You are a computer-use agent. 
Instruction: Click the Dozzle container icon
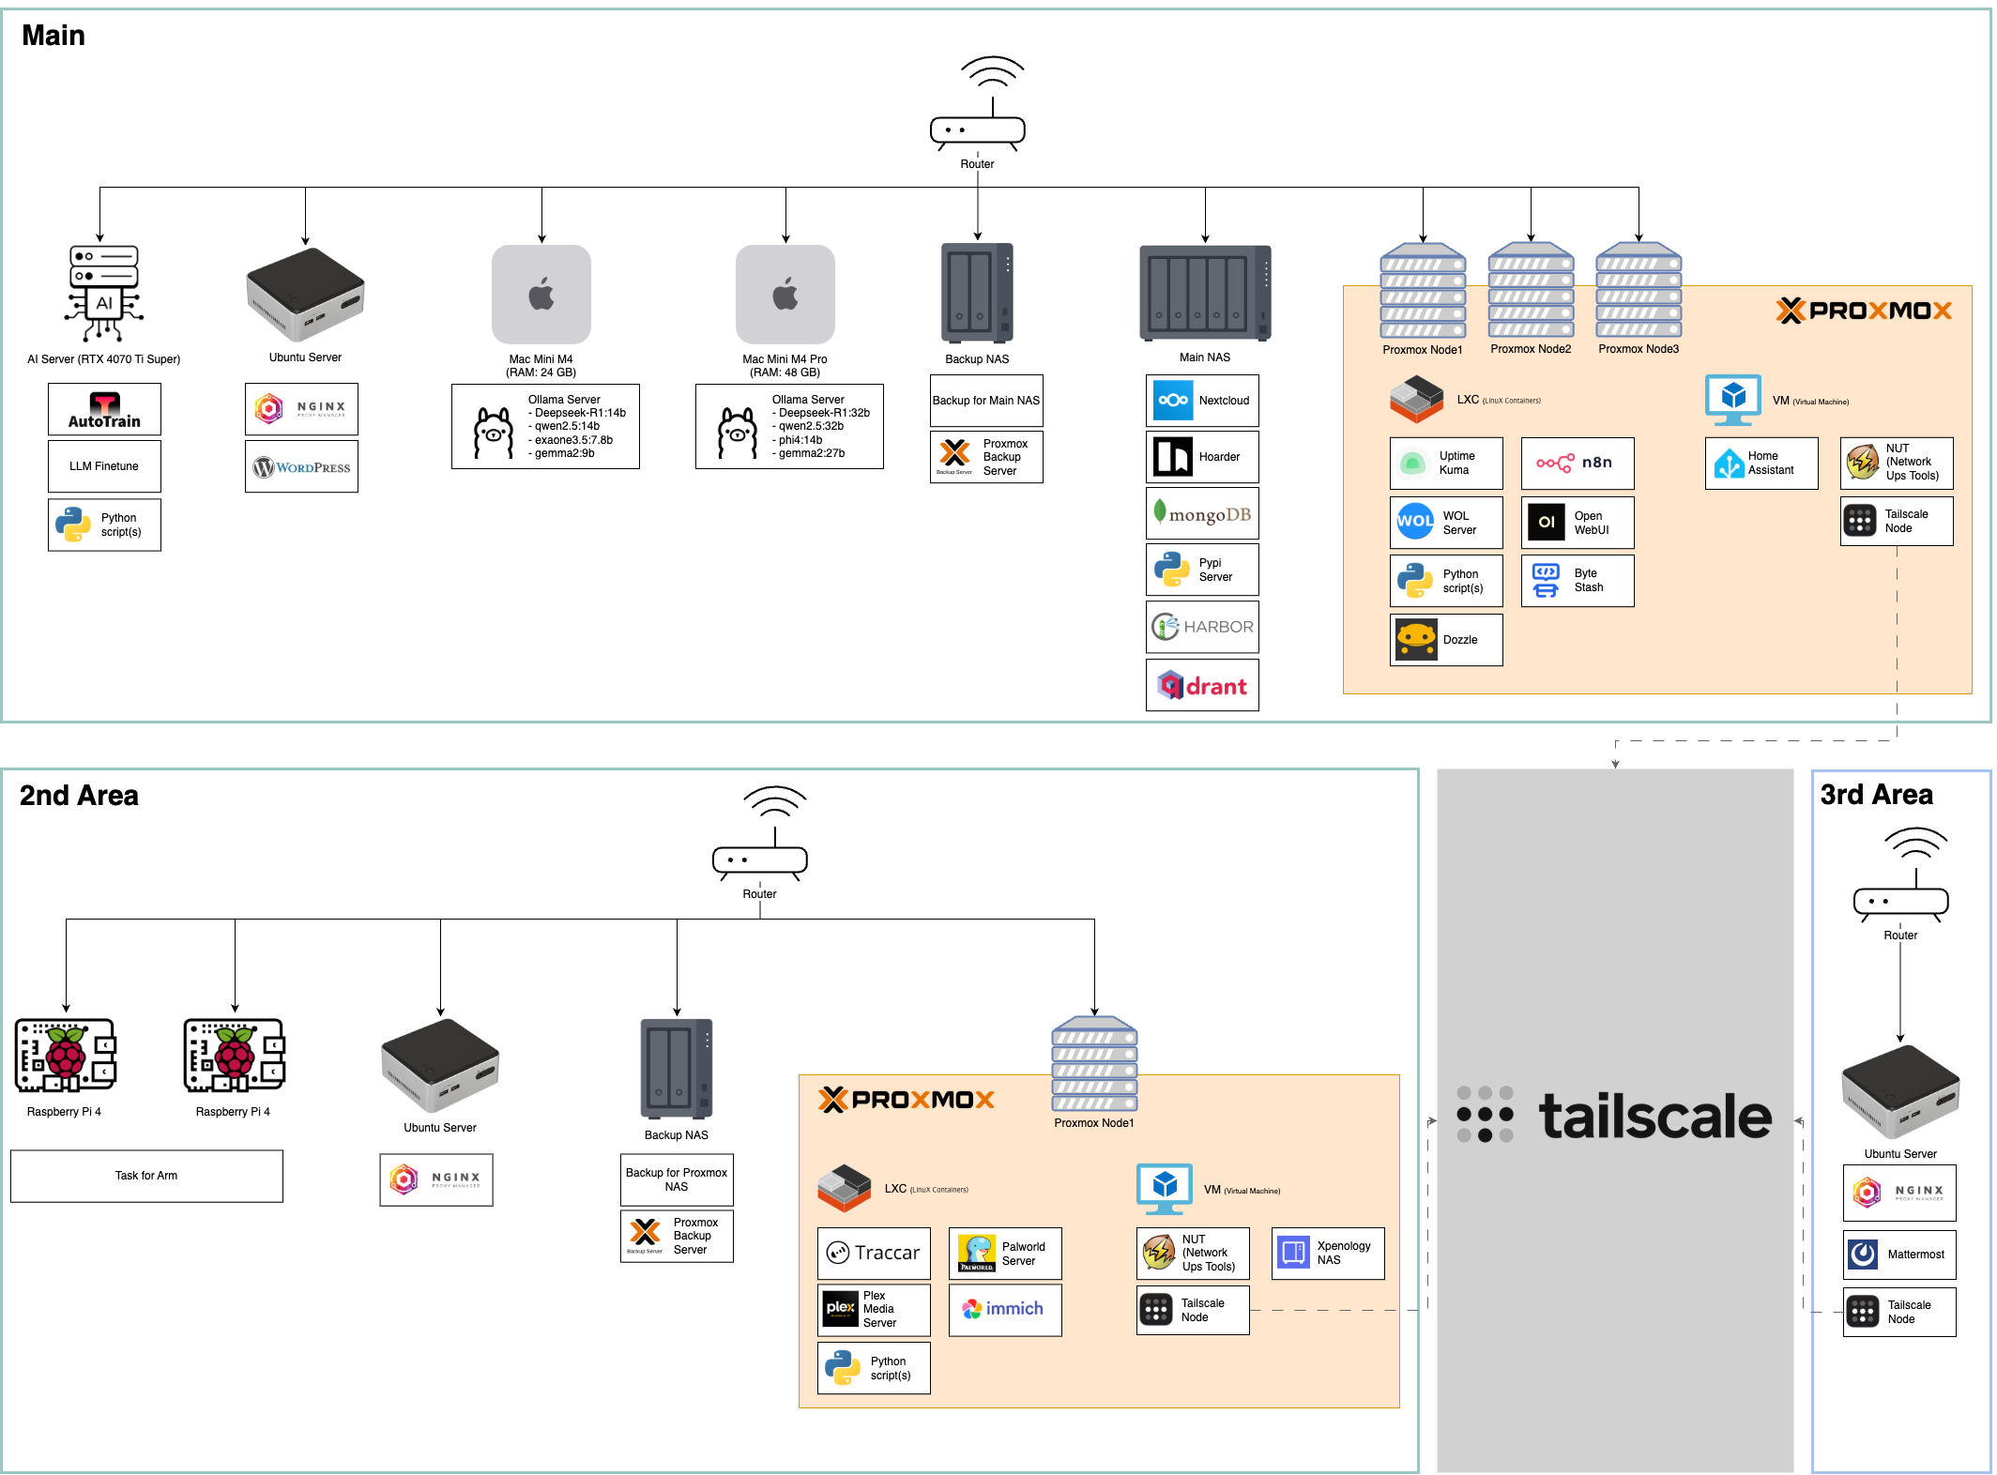[1416, 640]
